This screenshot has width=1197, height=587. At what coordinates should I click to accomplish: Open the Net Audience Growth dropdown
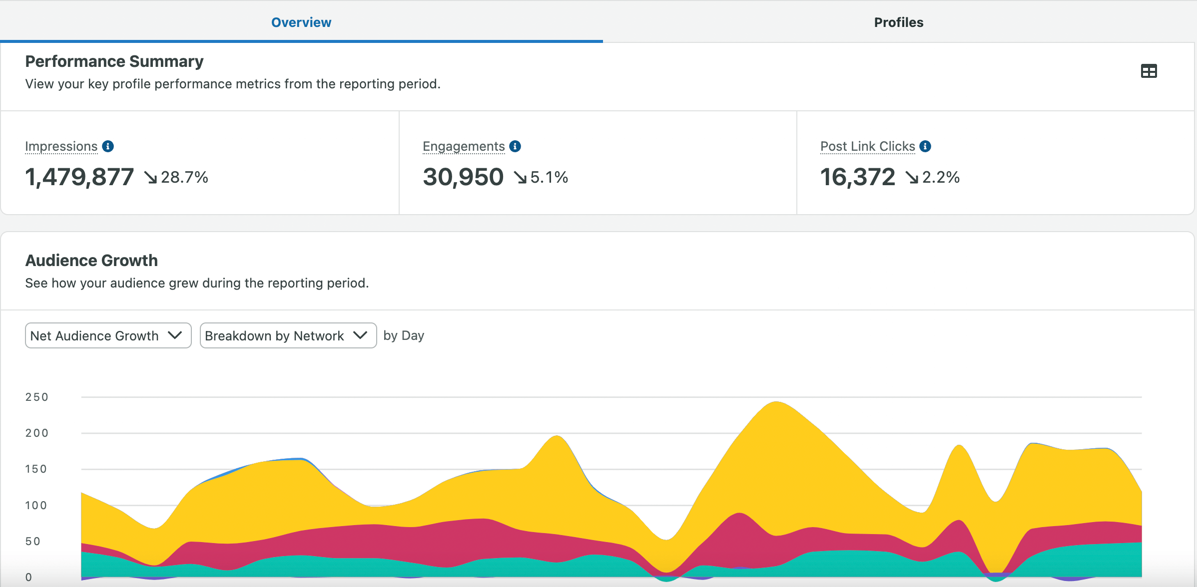click(x=107, y=335)
